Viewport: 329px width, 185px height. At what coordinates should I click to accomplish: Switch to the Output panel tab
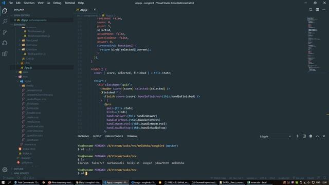click(x=97, y=136)
